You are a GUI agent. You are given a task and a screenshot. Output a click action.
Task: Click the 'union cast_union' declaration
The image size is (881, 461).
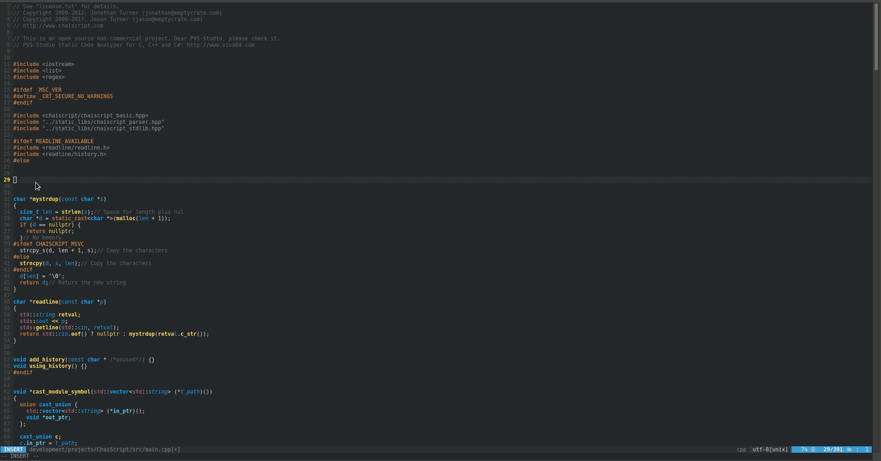[x=45, y=405]
